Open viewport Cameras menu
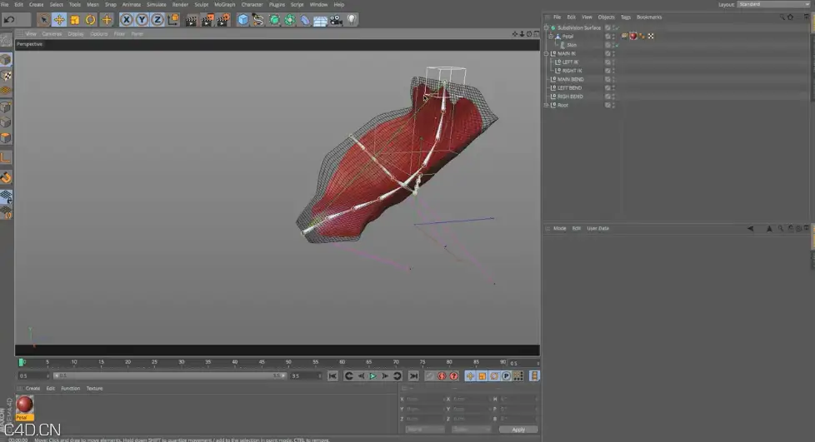This screenshot has height=442, width=815. point(52,34)
